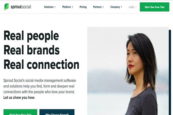Click Start Your Free Trial in header
Screen dimensions: 173x115
[155, 7]
